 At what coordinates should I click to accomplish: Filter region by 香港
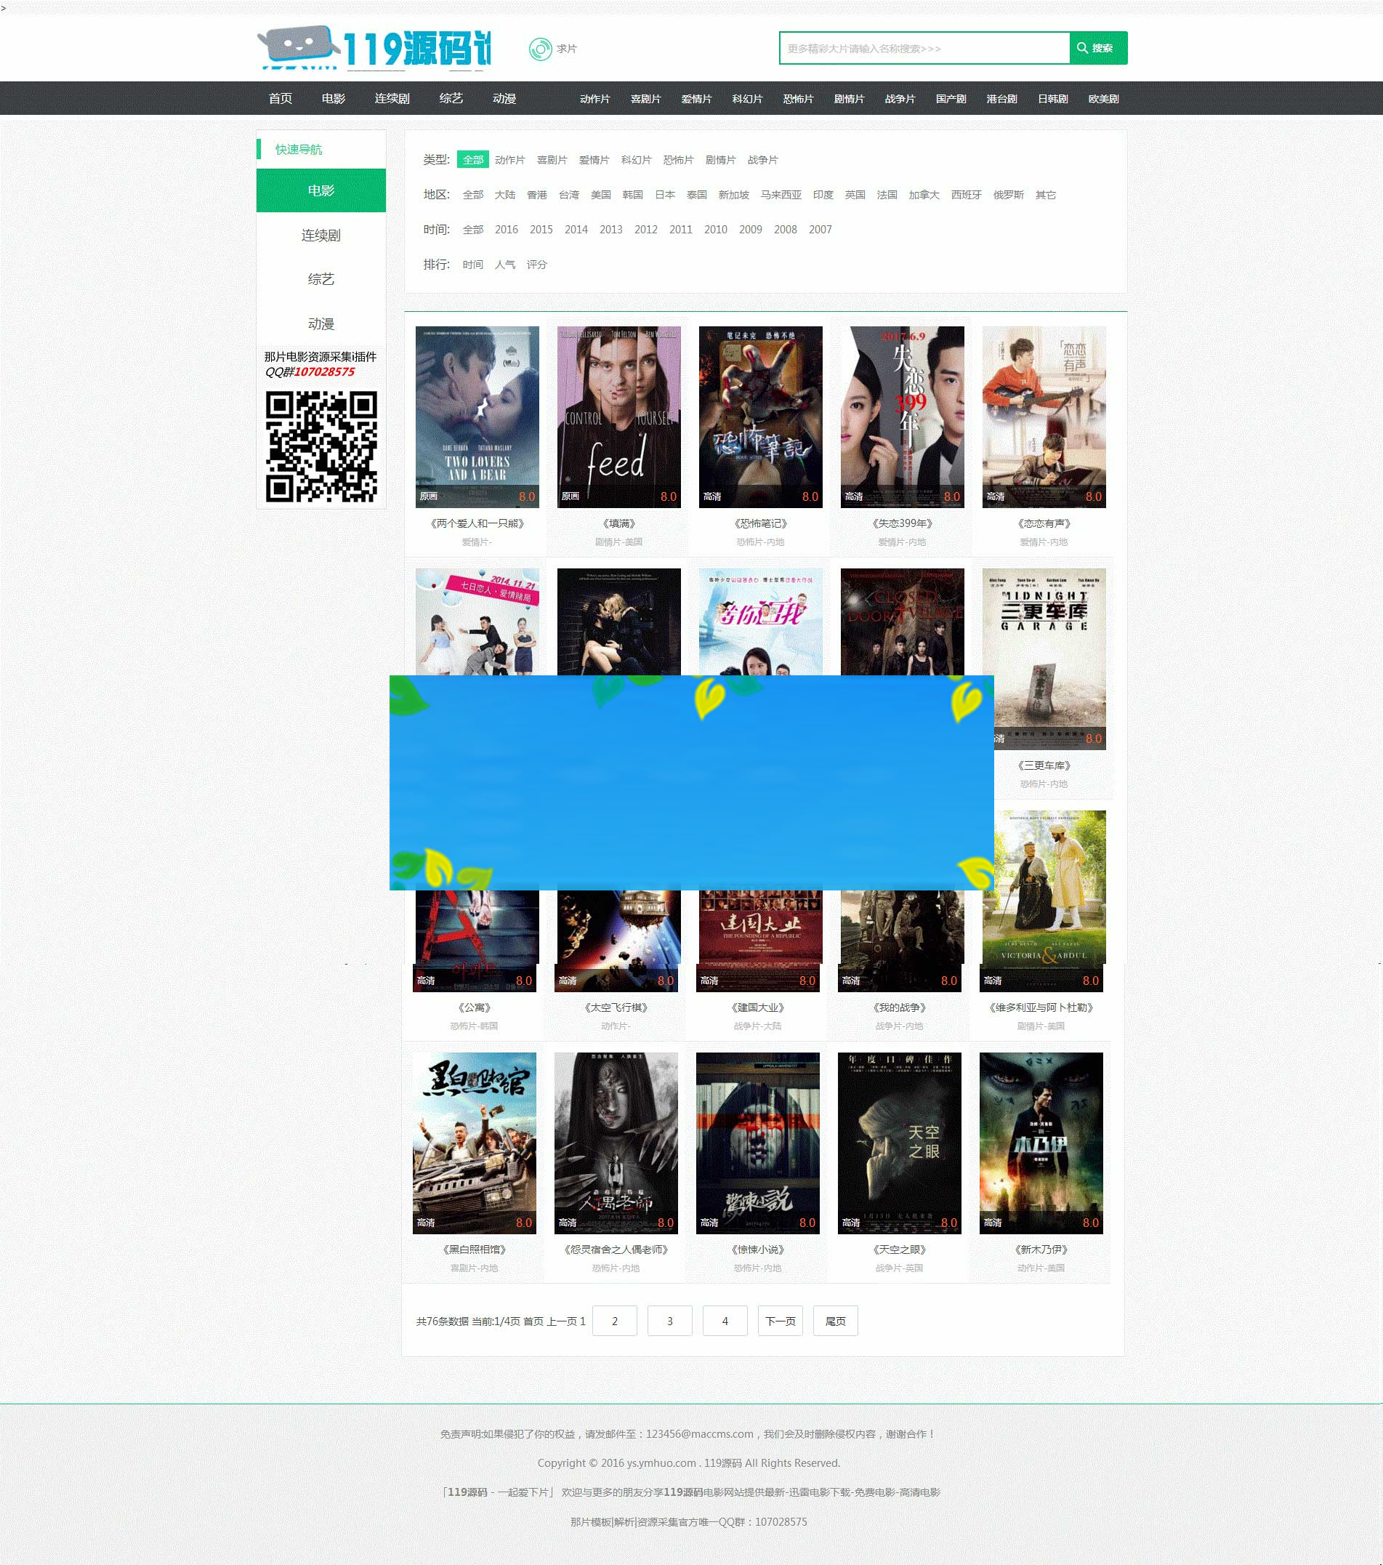click(536, 196)
